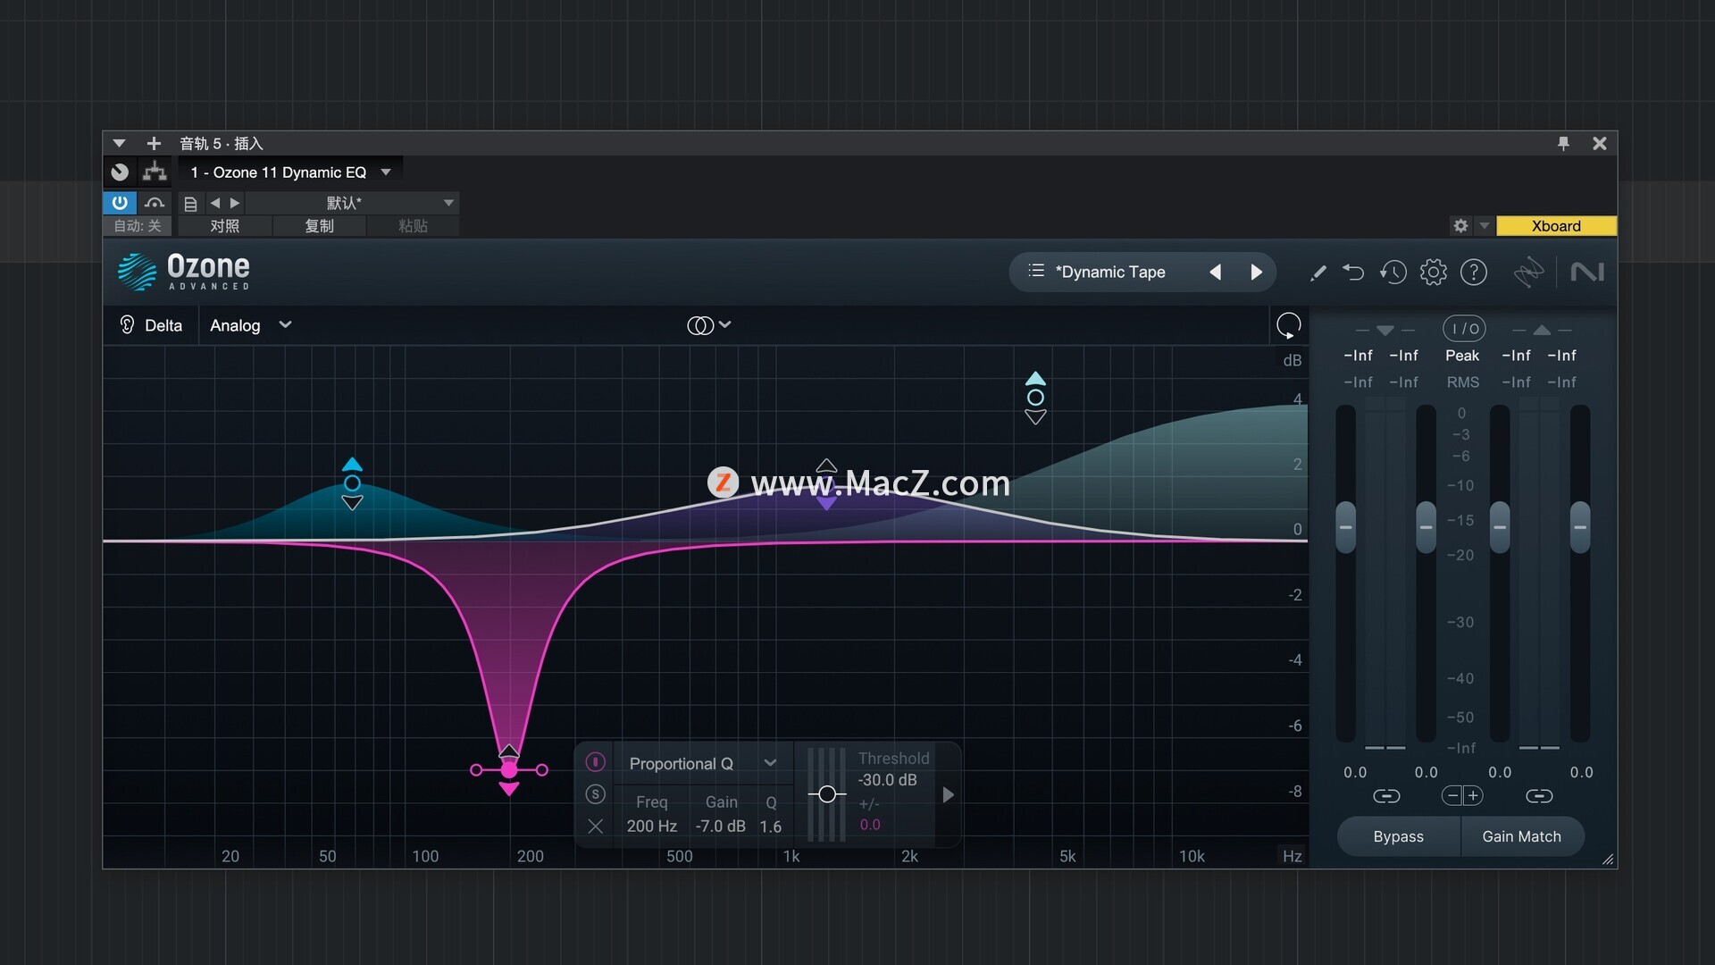Open the help question mark icon

[1473, 272]
